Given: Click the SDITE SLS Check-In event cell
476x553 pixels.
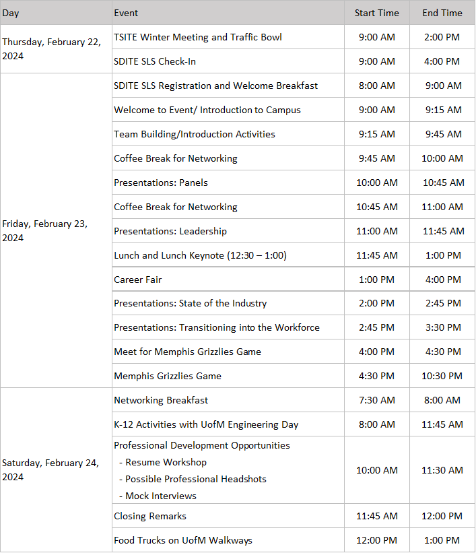Looking at the screenshot, I should [155, 61].
